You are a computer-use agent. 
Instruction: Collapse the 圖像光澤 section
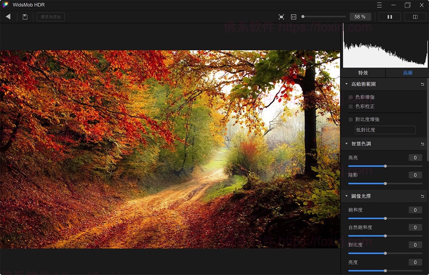click(346, 196)
